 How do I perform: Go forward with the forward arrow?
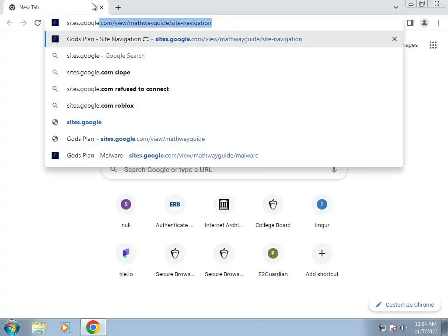24,23
